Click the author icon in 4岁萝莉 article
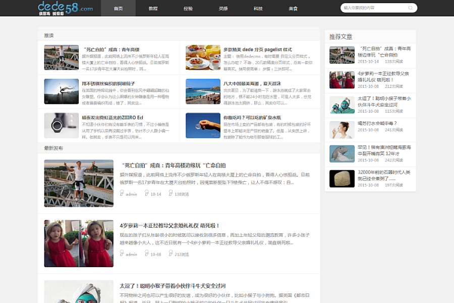This screenshot has height=303, width=454. (122, 254)
